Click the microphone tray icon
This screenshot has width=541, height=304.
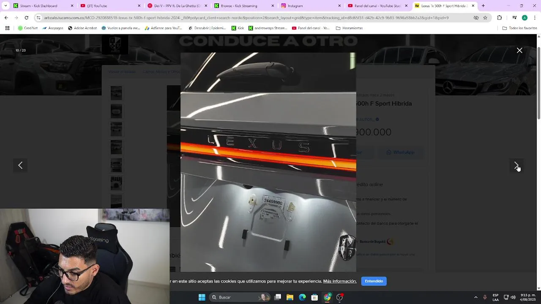click(485, 297)
